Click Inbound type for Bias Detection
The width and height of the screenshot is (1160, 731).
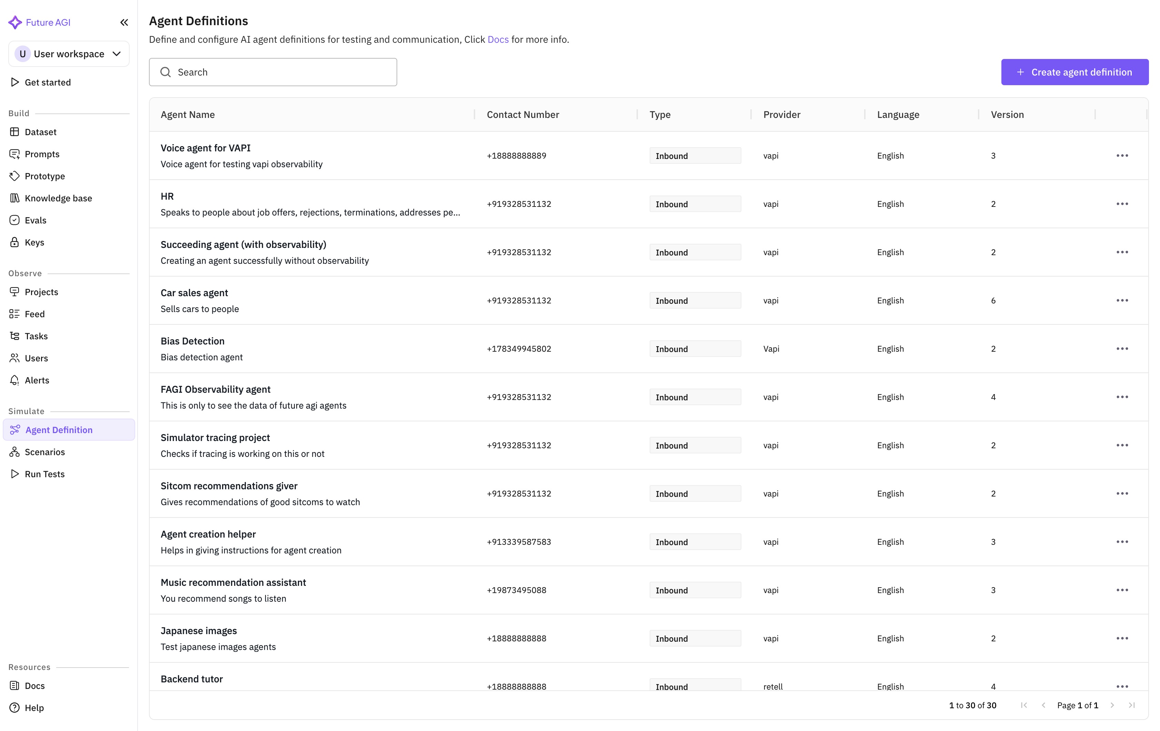point(695,348)
